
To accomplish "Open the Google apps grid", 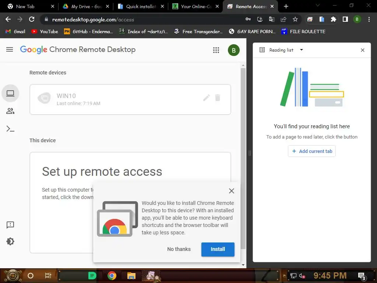I will click(x=216, y=50).
